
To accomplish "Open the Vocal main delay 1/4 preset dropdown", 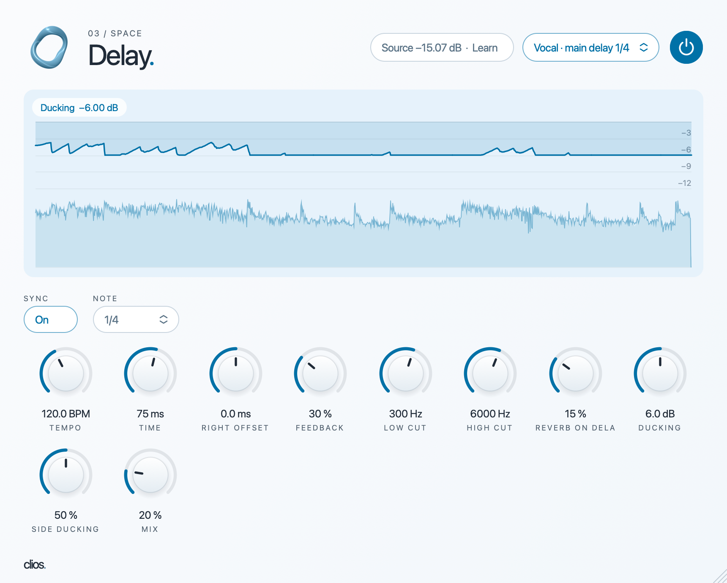I will click(590, 47).
